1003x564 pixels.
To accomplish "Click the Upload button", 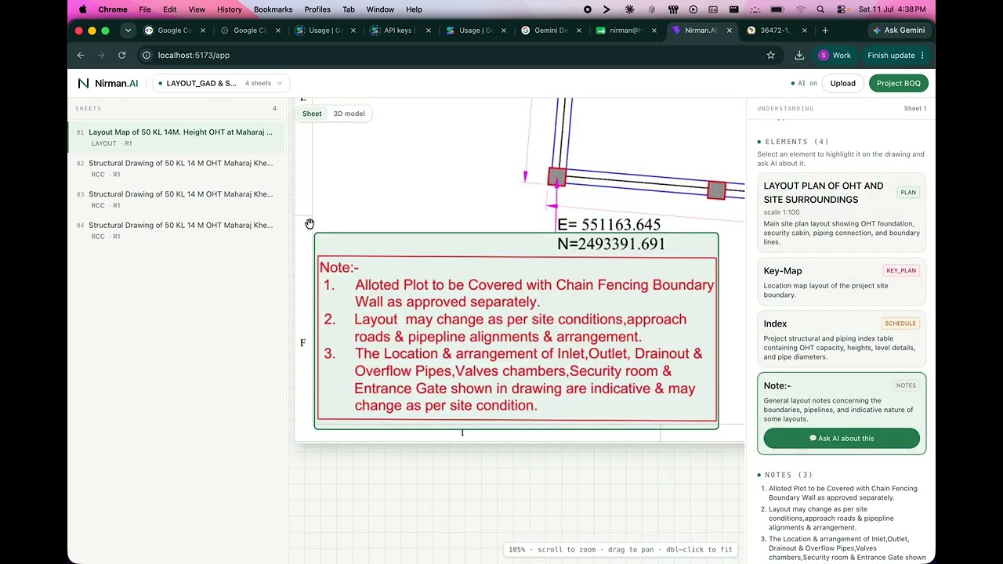I will coord(842,83).
